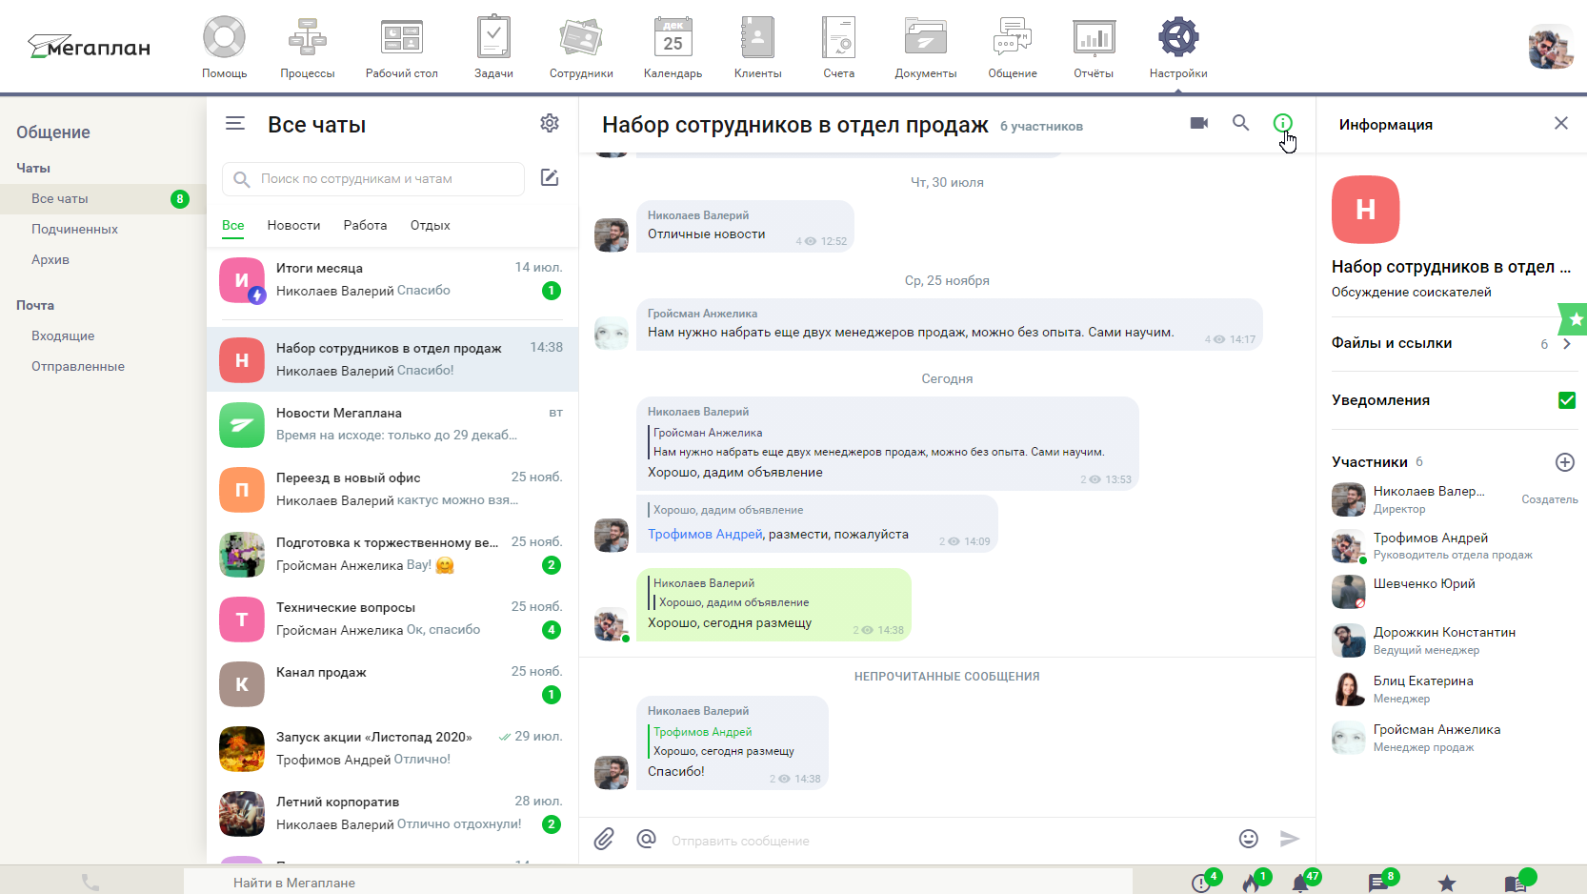This screenshot has height=894, width=1587.
Task: Open the Итоги месяца chat
Action: tap(392, 280)
